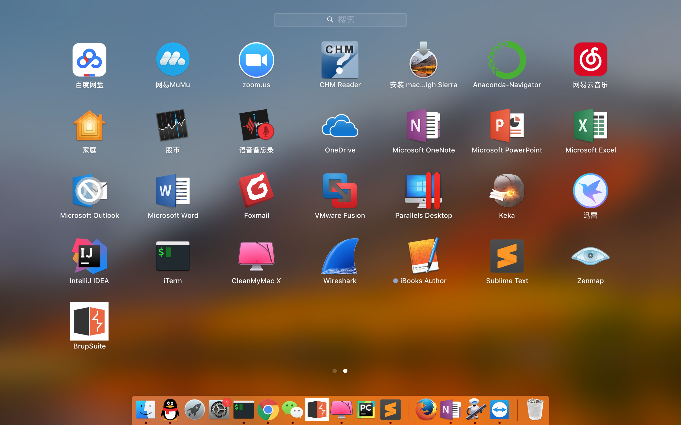
Task: Switch to the first Launchpad page dot
Action: 335,371
